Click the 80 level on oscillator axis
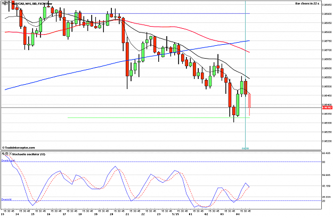 323,162
